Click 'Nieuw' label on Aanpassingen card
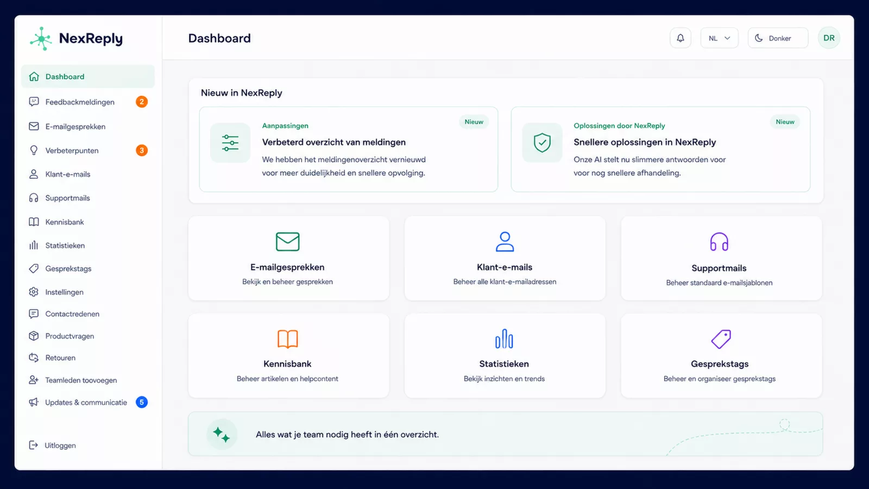Screen dimensions: 869x489 pos(474,122)
